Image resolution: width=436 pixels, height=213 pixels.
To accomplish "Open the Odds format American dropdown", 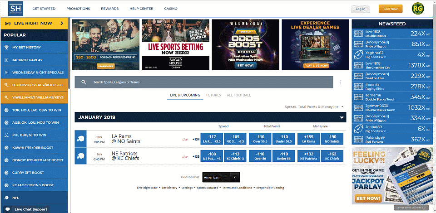I will (221, 177).
